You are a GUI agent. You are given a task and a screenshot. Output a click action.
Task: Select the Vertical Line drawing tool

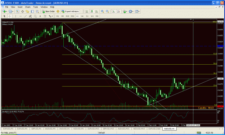click(x=15, y=16)
